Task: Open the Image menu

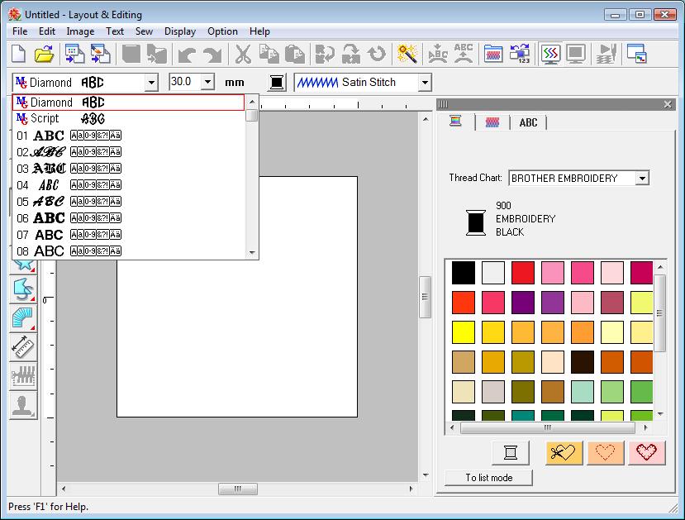Action: 80,31
